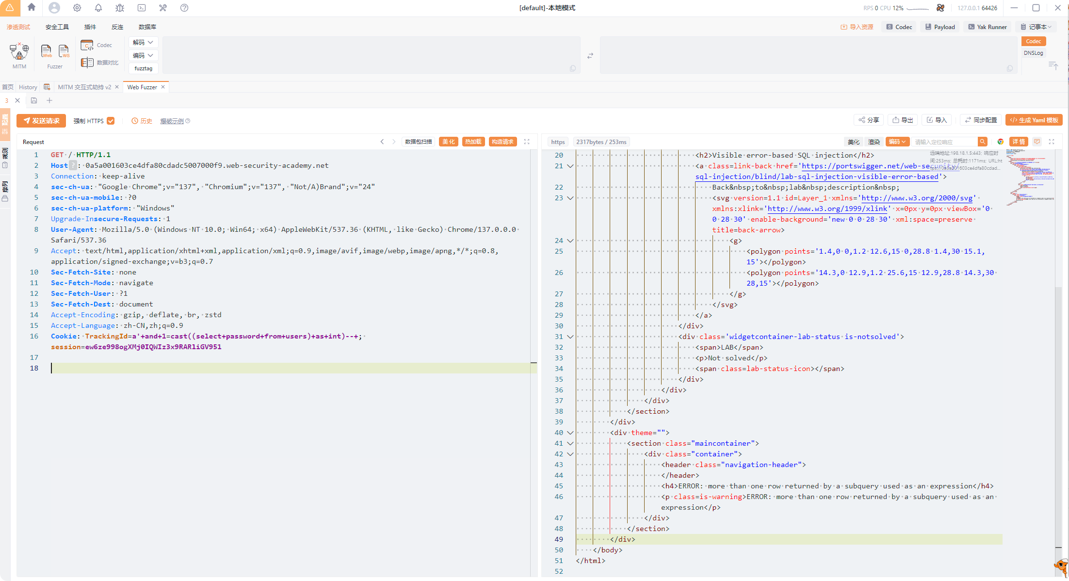The image size is (1069, 581).
Task: Click the swap input/output arrows icon
Action: pyautogui.click(x=590, y=56)
